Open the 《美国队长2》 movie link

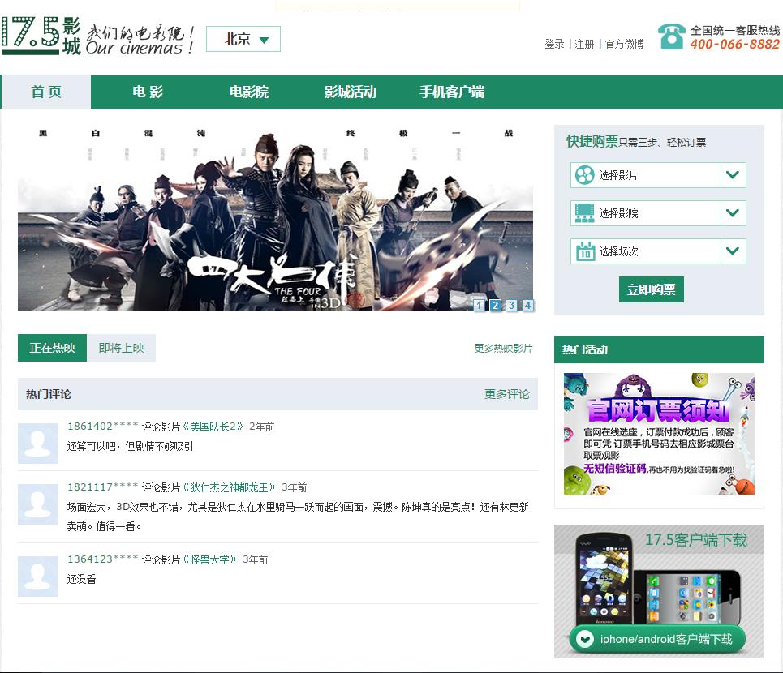213,426
